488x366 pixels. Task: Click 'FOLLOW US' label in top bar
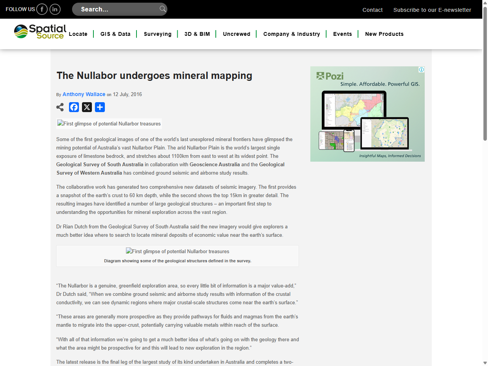click(20, 9)
